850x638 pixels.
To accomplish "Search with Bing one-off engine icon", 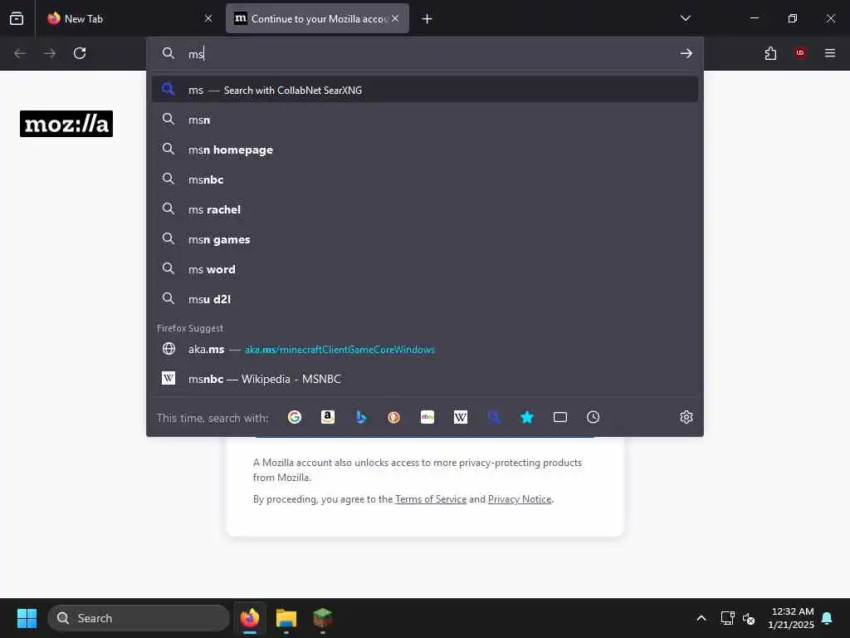I will (361, 417).
